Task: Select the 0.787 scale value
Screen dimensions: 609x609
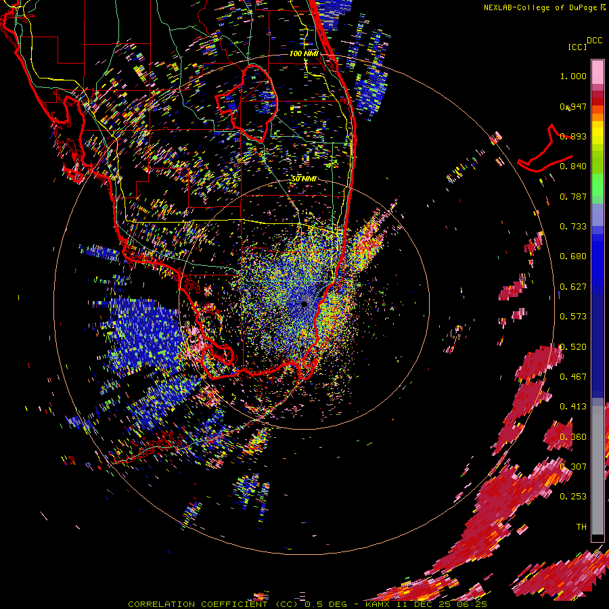Action: (x=573, y=196)
